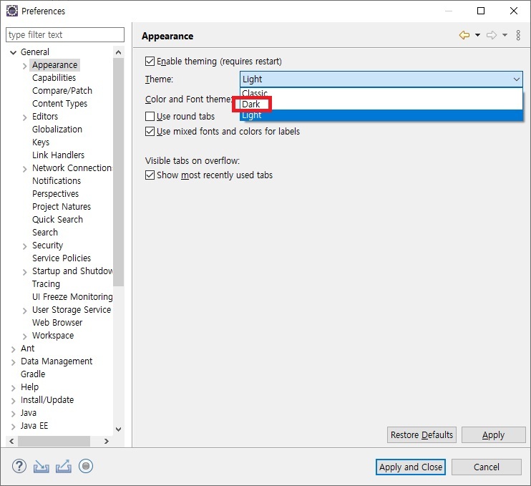
Task: Expand the Install/Update node
Action: 13,401
